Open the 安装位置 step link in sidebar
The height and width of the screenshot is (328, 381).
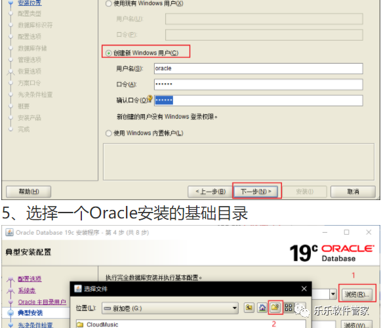[x=30, y=3]
